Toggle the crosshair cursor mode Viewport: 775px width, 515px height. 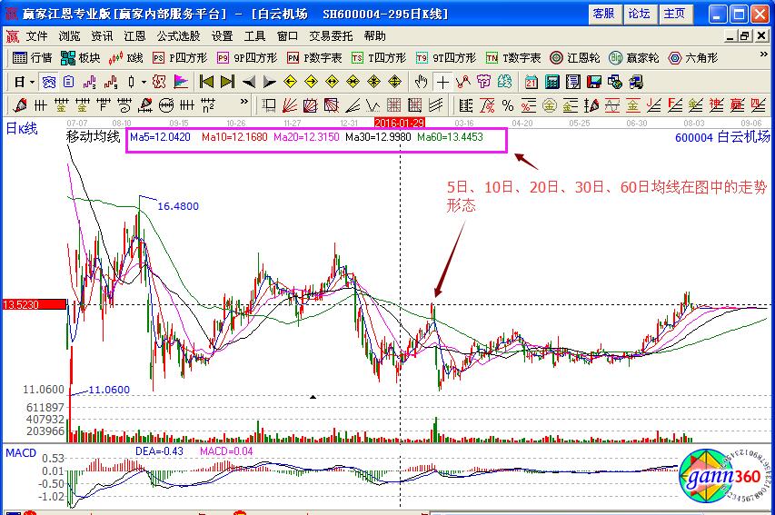(443, 81)
